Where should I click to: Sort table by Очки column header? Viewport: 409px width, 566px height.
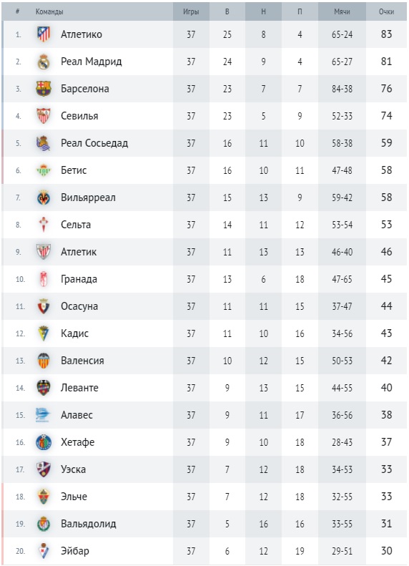[x=386, y=11]
